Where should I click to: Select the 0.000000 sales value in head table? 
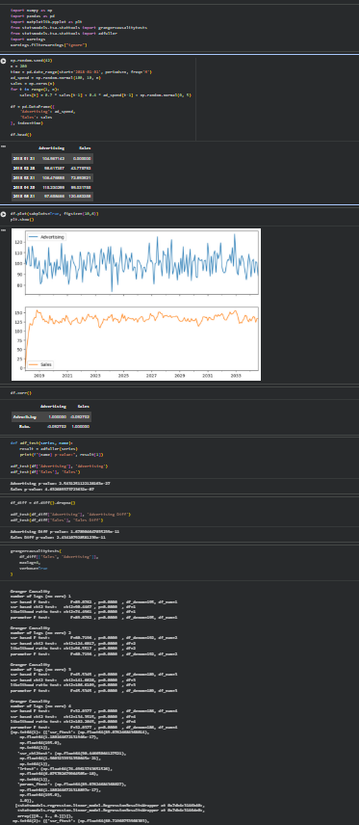coord(82,158)
